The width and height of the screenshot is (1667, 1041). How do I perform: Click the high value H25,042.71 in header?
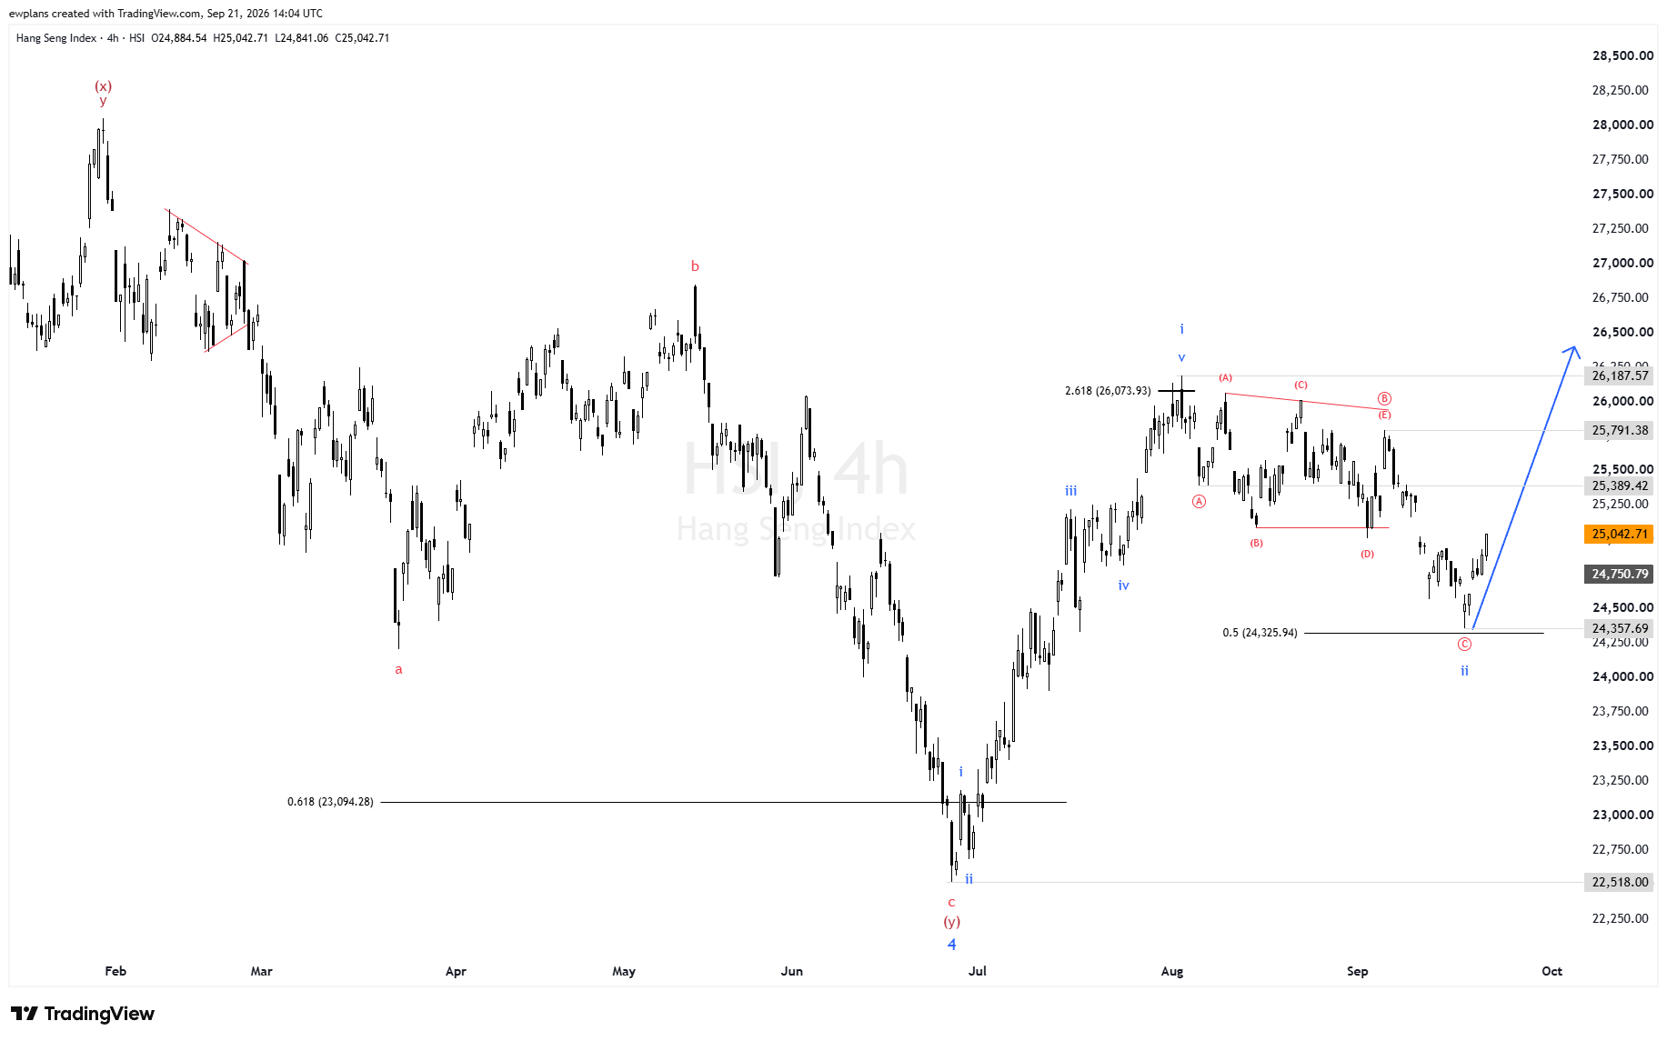[241, 38]
